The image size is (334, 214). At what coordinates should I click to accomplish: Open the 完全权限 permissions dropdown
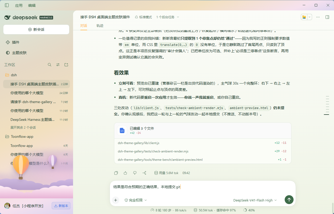coord(136,200)
